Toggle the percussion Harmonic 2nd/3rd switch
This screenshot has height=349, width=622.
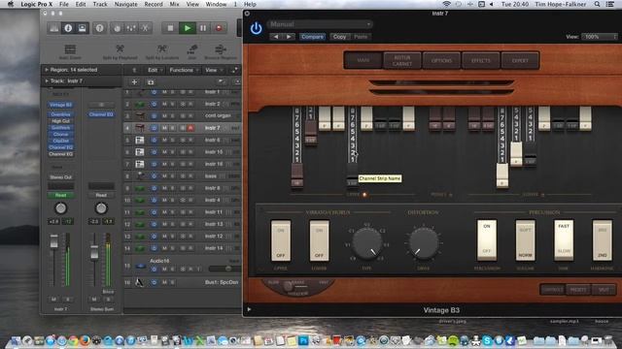(x=603, y=239)
